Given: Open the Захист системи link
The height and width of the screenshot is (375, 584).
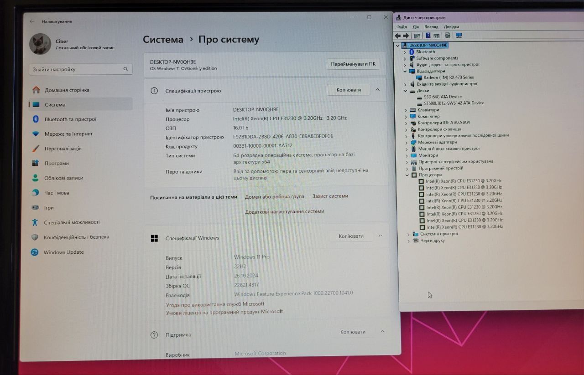Looking at the screenshot, I should pos(330,196).
